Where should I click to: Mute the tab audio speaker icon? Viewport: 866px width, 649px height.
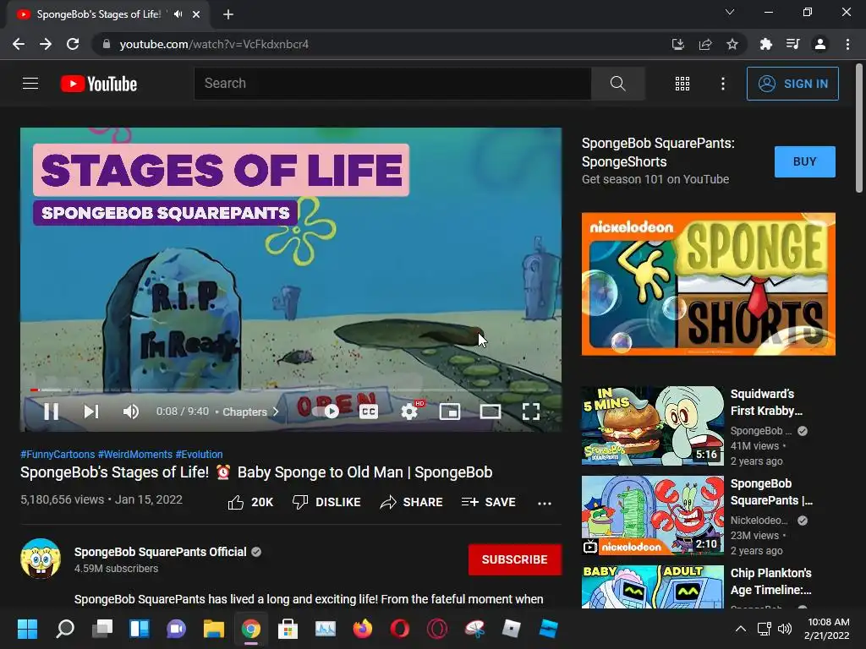click(x=178, y=14)
